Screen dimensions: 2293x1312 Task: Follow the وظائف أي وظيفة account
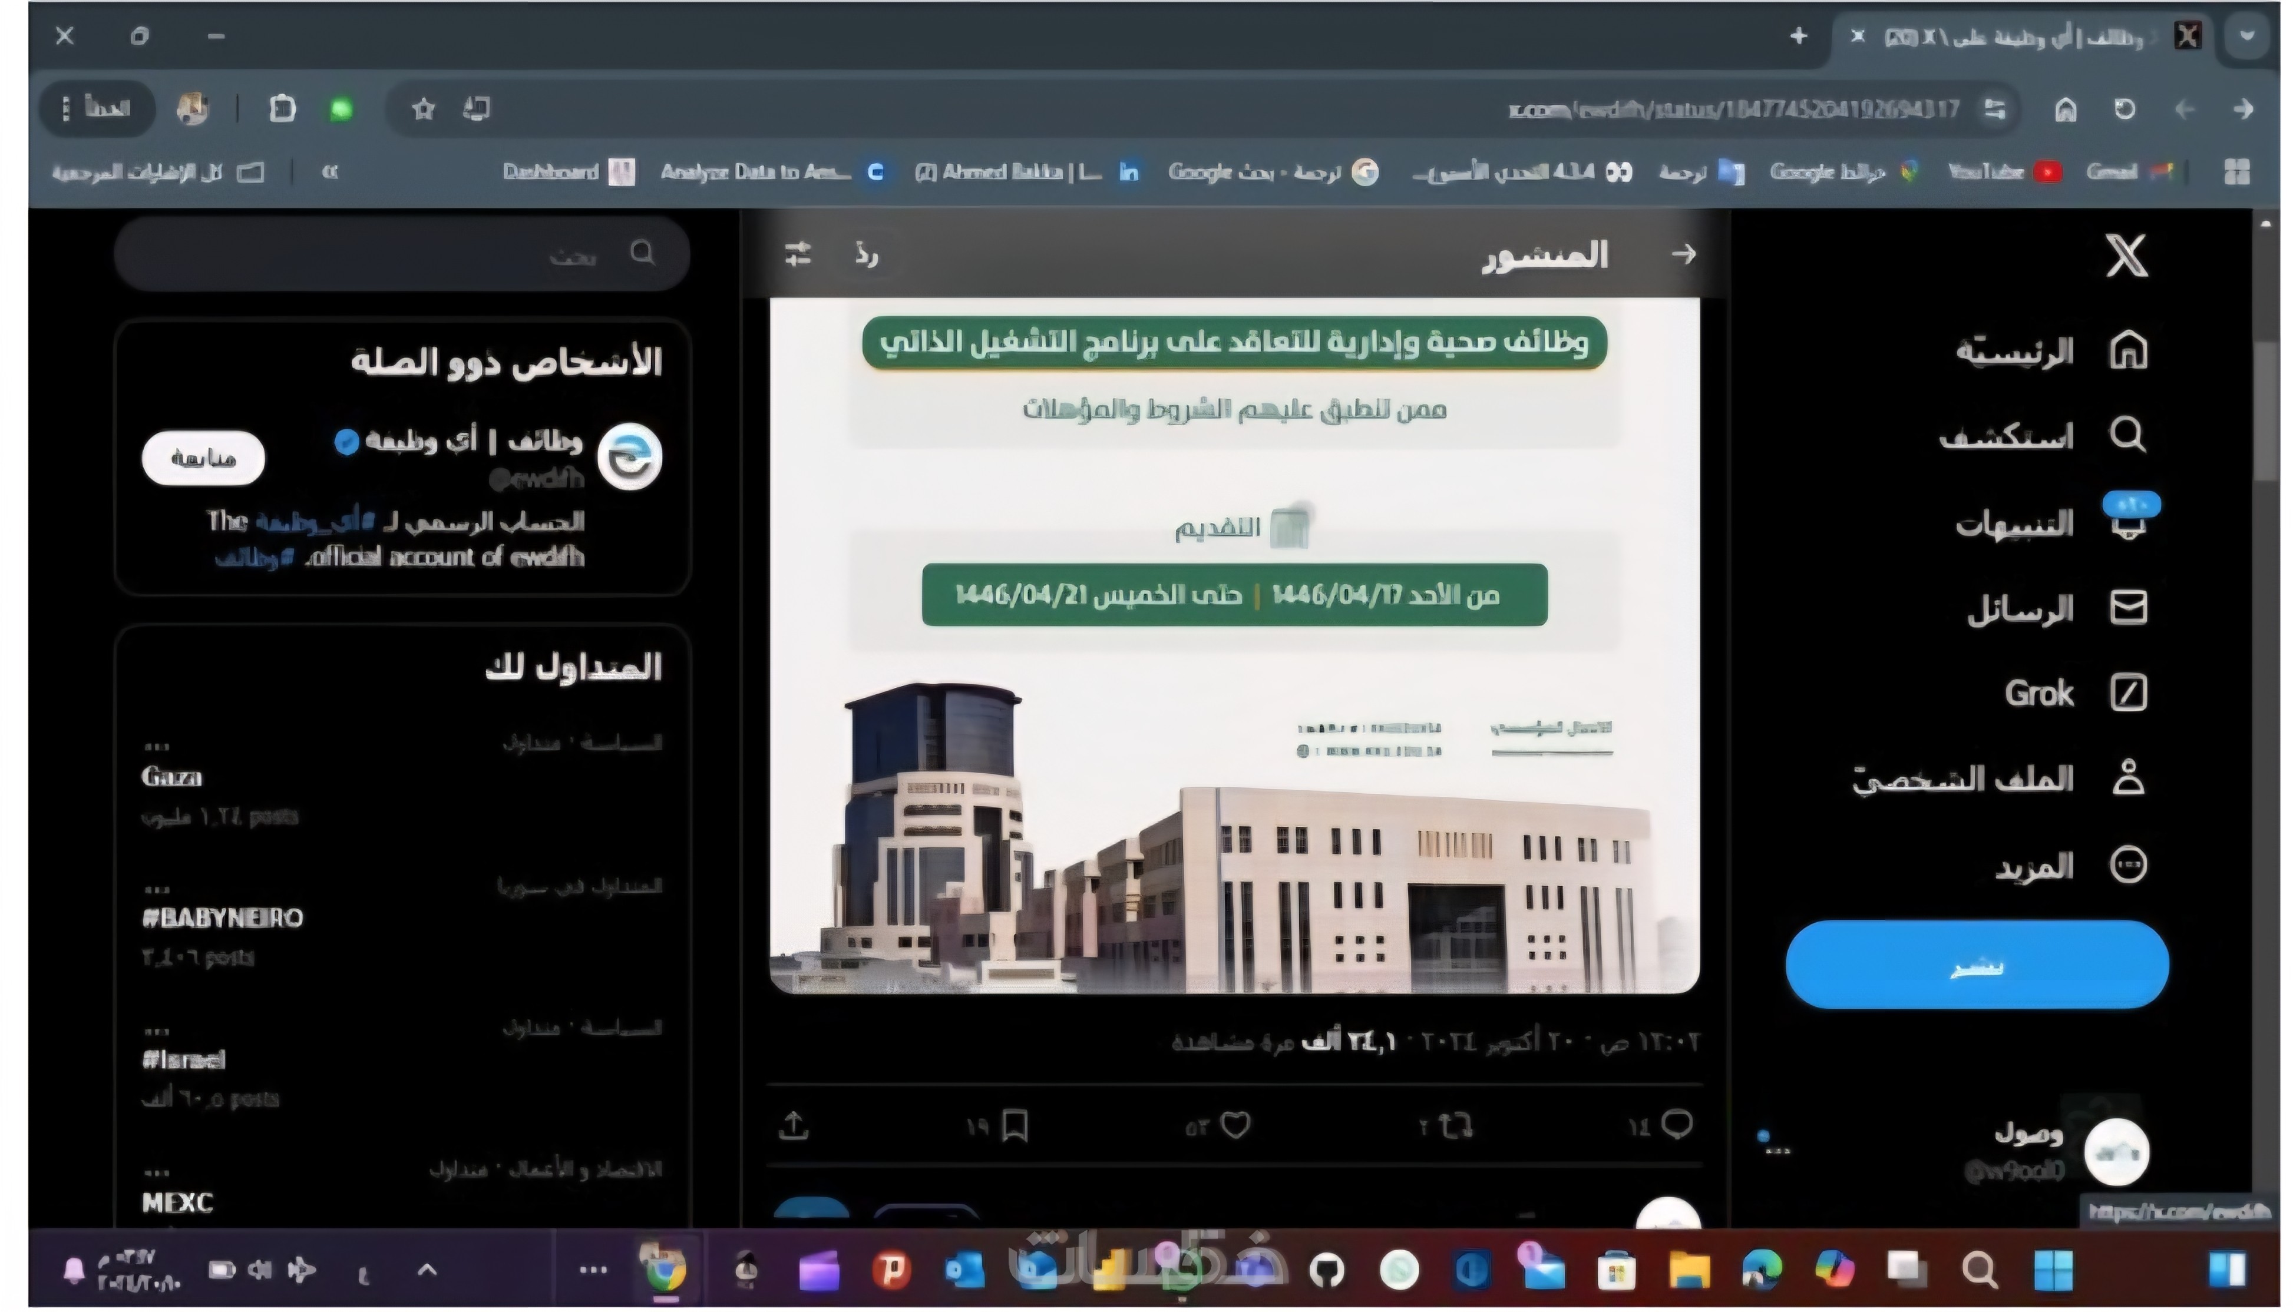coord(203,459)
